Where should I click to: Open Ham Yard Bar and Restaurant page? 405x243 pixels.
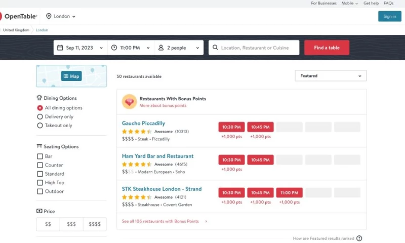click(157, 156)
